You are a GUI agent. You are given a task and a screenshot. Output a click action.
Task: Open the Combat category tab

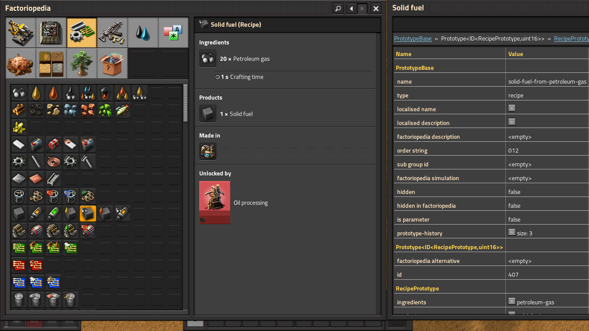coord(113,33)
